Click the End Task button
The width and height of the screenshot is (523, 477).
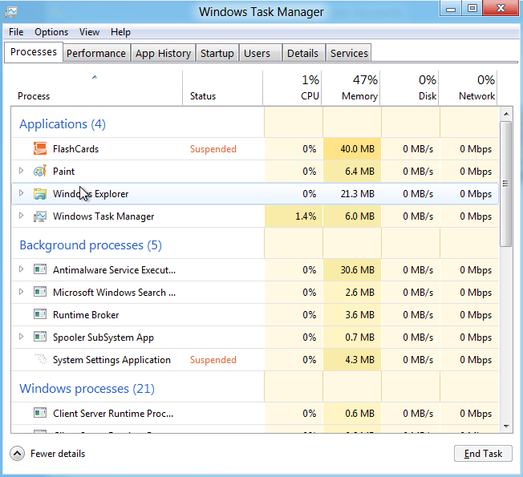click(483, 453)
